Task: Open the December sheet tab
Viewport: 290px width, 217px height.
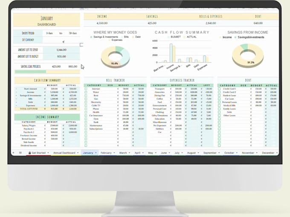Action: (x=268, y=153)
